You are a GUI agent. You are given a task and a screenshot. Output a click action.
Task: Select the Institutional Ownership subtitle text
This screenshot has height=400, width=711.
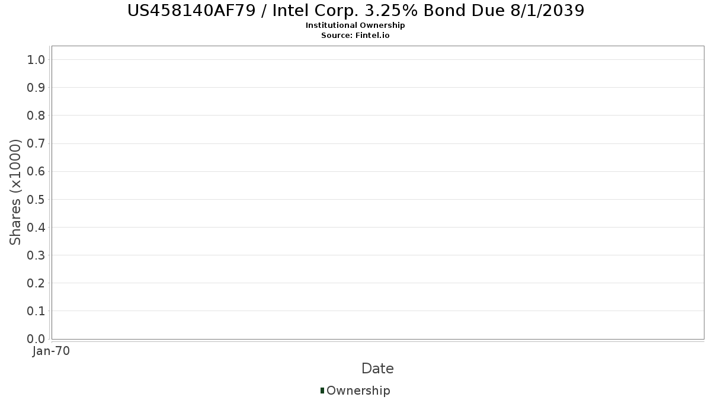pyautogui.click(x=355, y=25)
